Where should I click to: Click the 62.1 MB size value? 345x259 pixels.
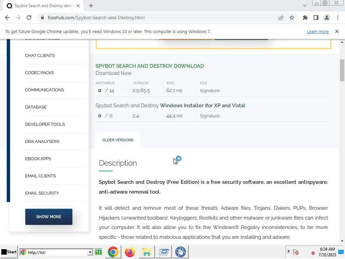tap(174, 90)
